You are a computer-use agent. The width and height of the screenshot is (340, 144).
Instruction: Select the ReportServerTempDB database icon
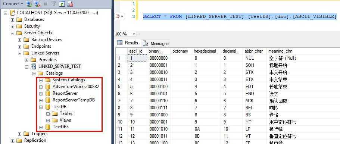click(48, 100)
